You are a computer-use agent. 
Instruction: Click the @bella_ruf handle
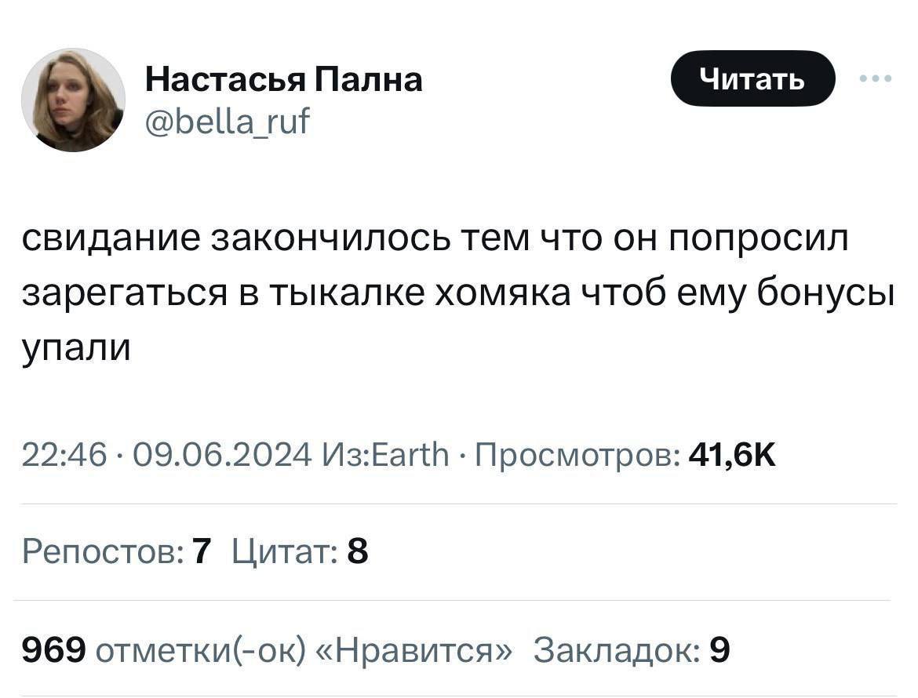[228, 121]
